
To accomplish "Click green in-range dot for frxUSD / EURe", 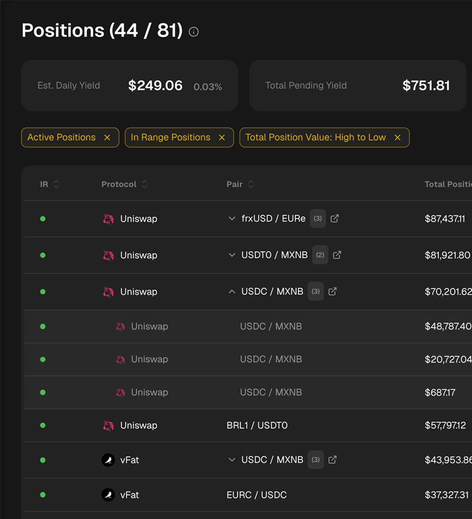I will pos(43,219).
